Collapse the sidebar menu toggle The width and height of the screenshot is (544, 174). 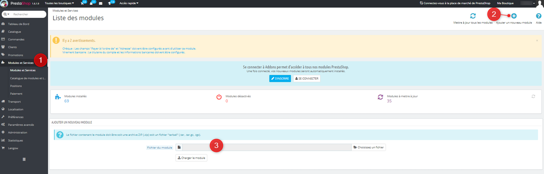pos(24,159)
